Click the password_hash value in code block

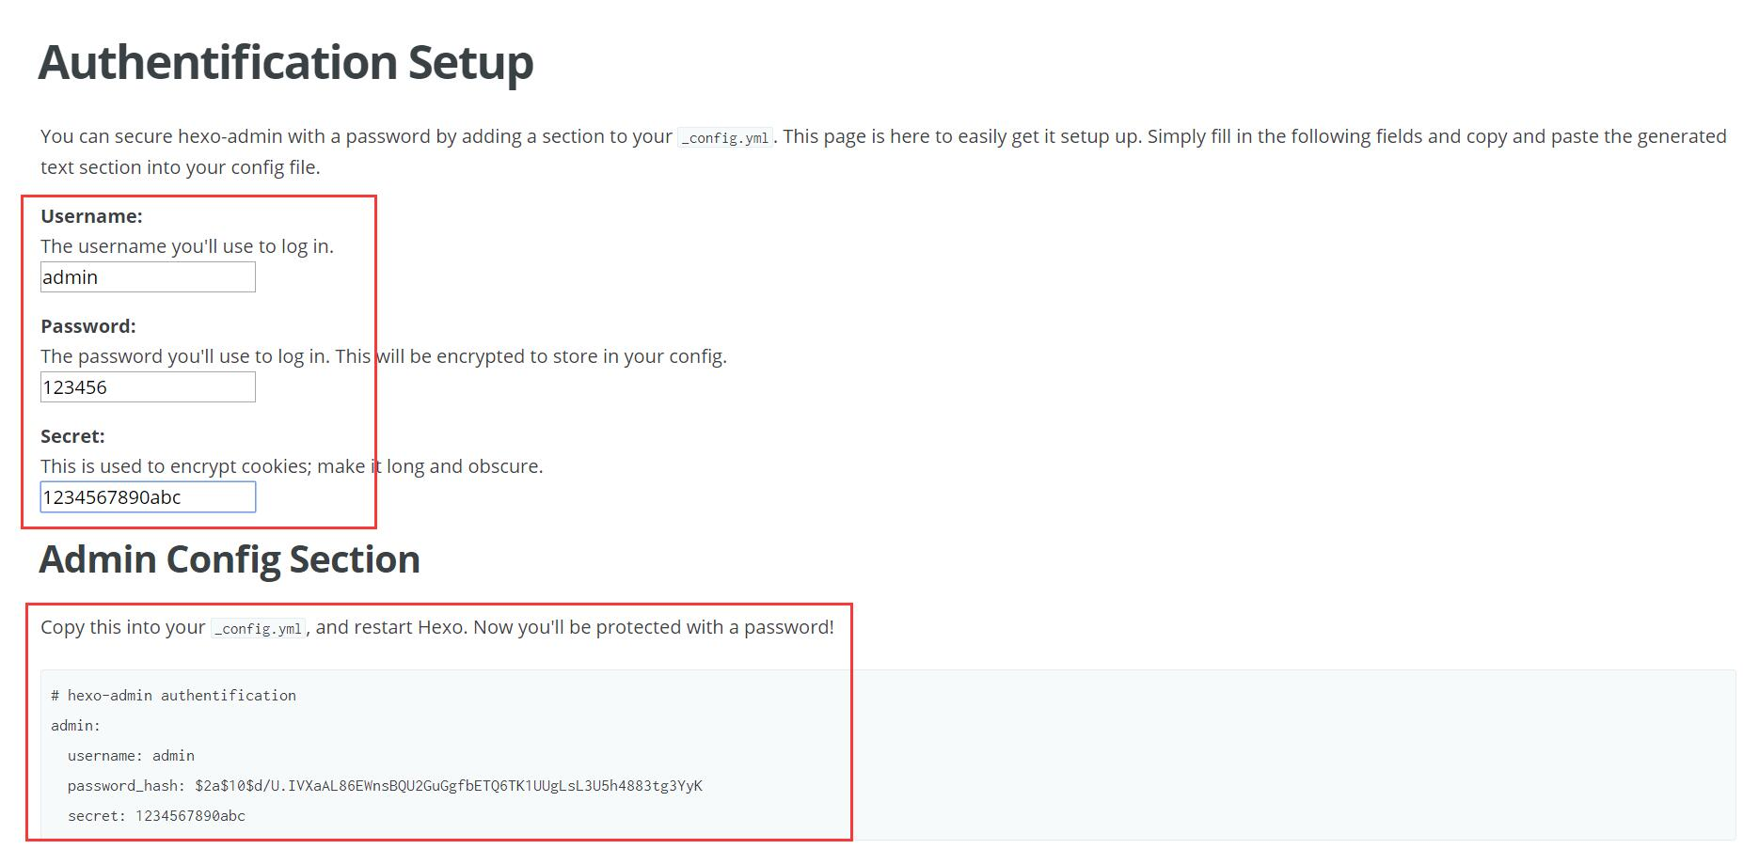[x=448, y=786]
